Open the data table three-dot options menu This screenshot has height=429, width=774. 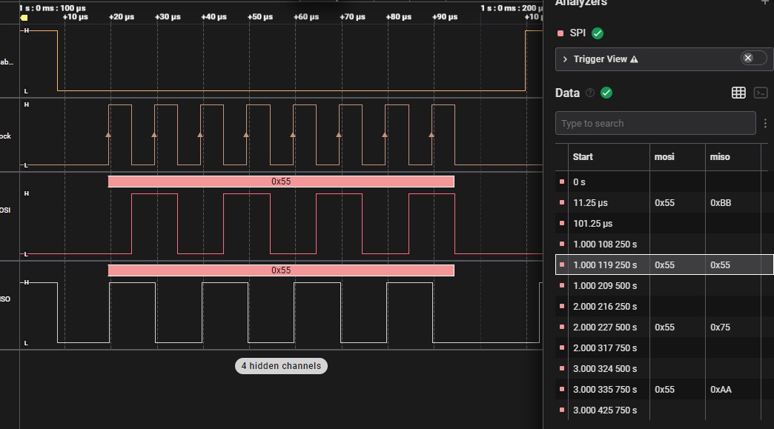tap(765, 123)
